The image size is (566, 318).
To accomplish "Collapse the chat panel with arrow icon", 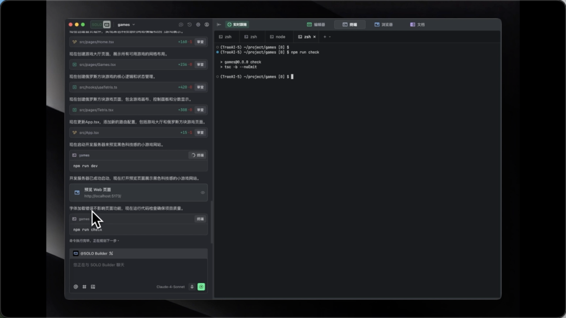I will [219, 25].
